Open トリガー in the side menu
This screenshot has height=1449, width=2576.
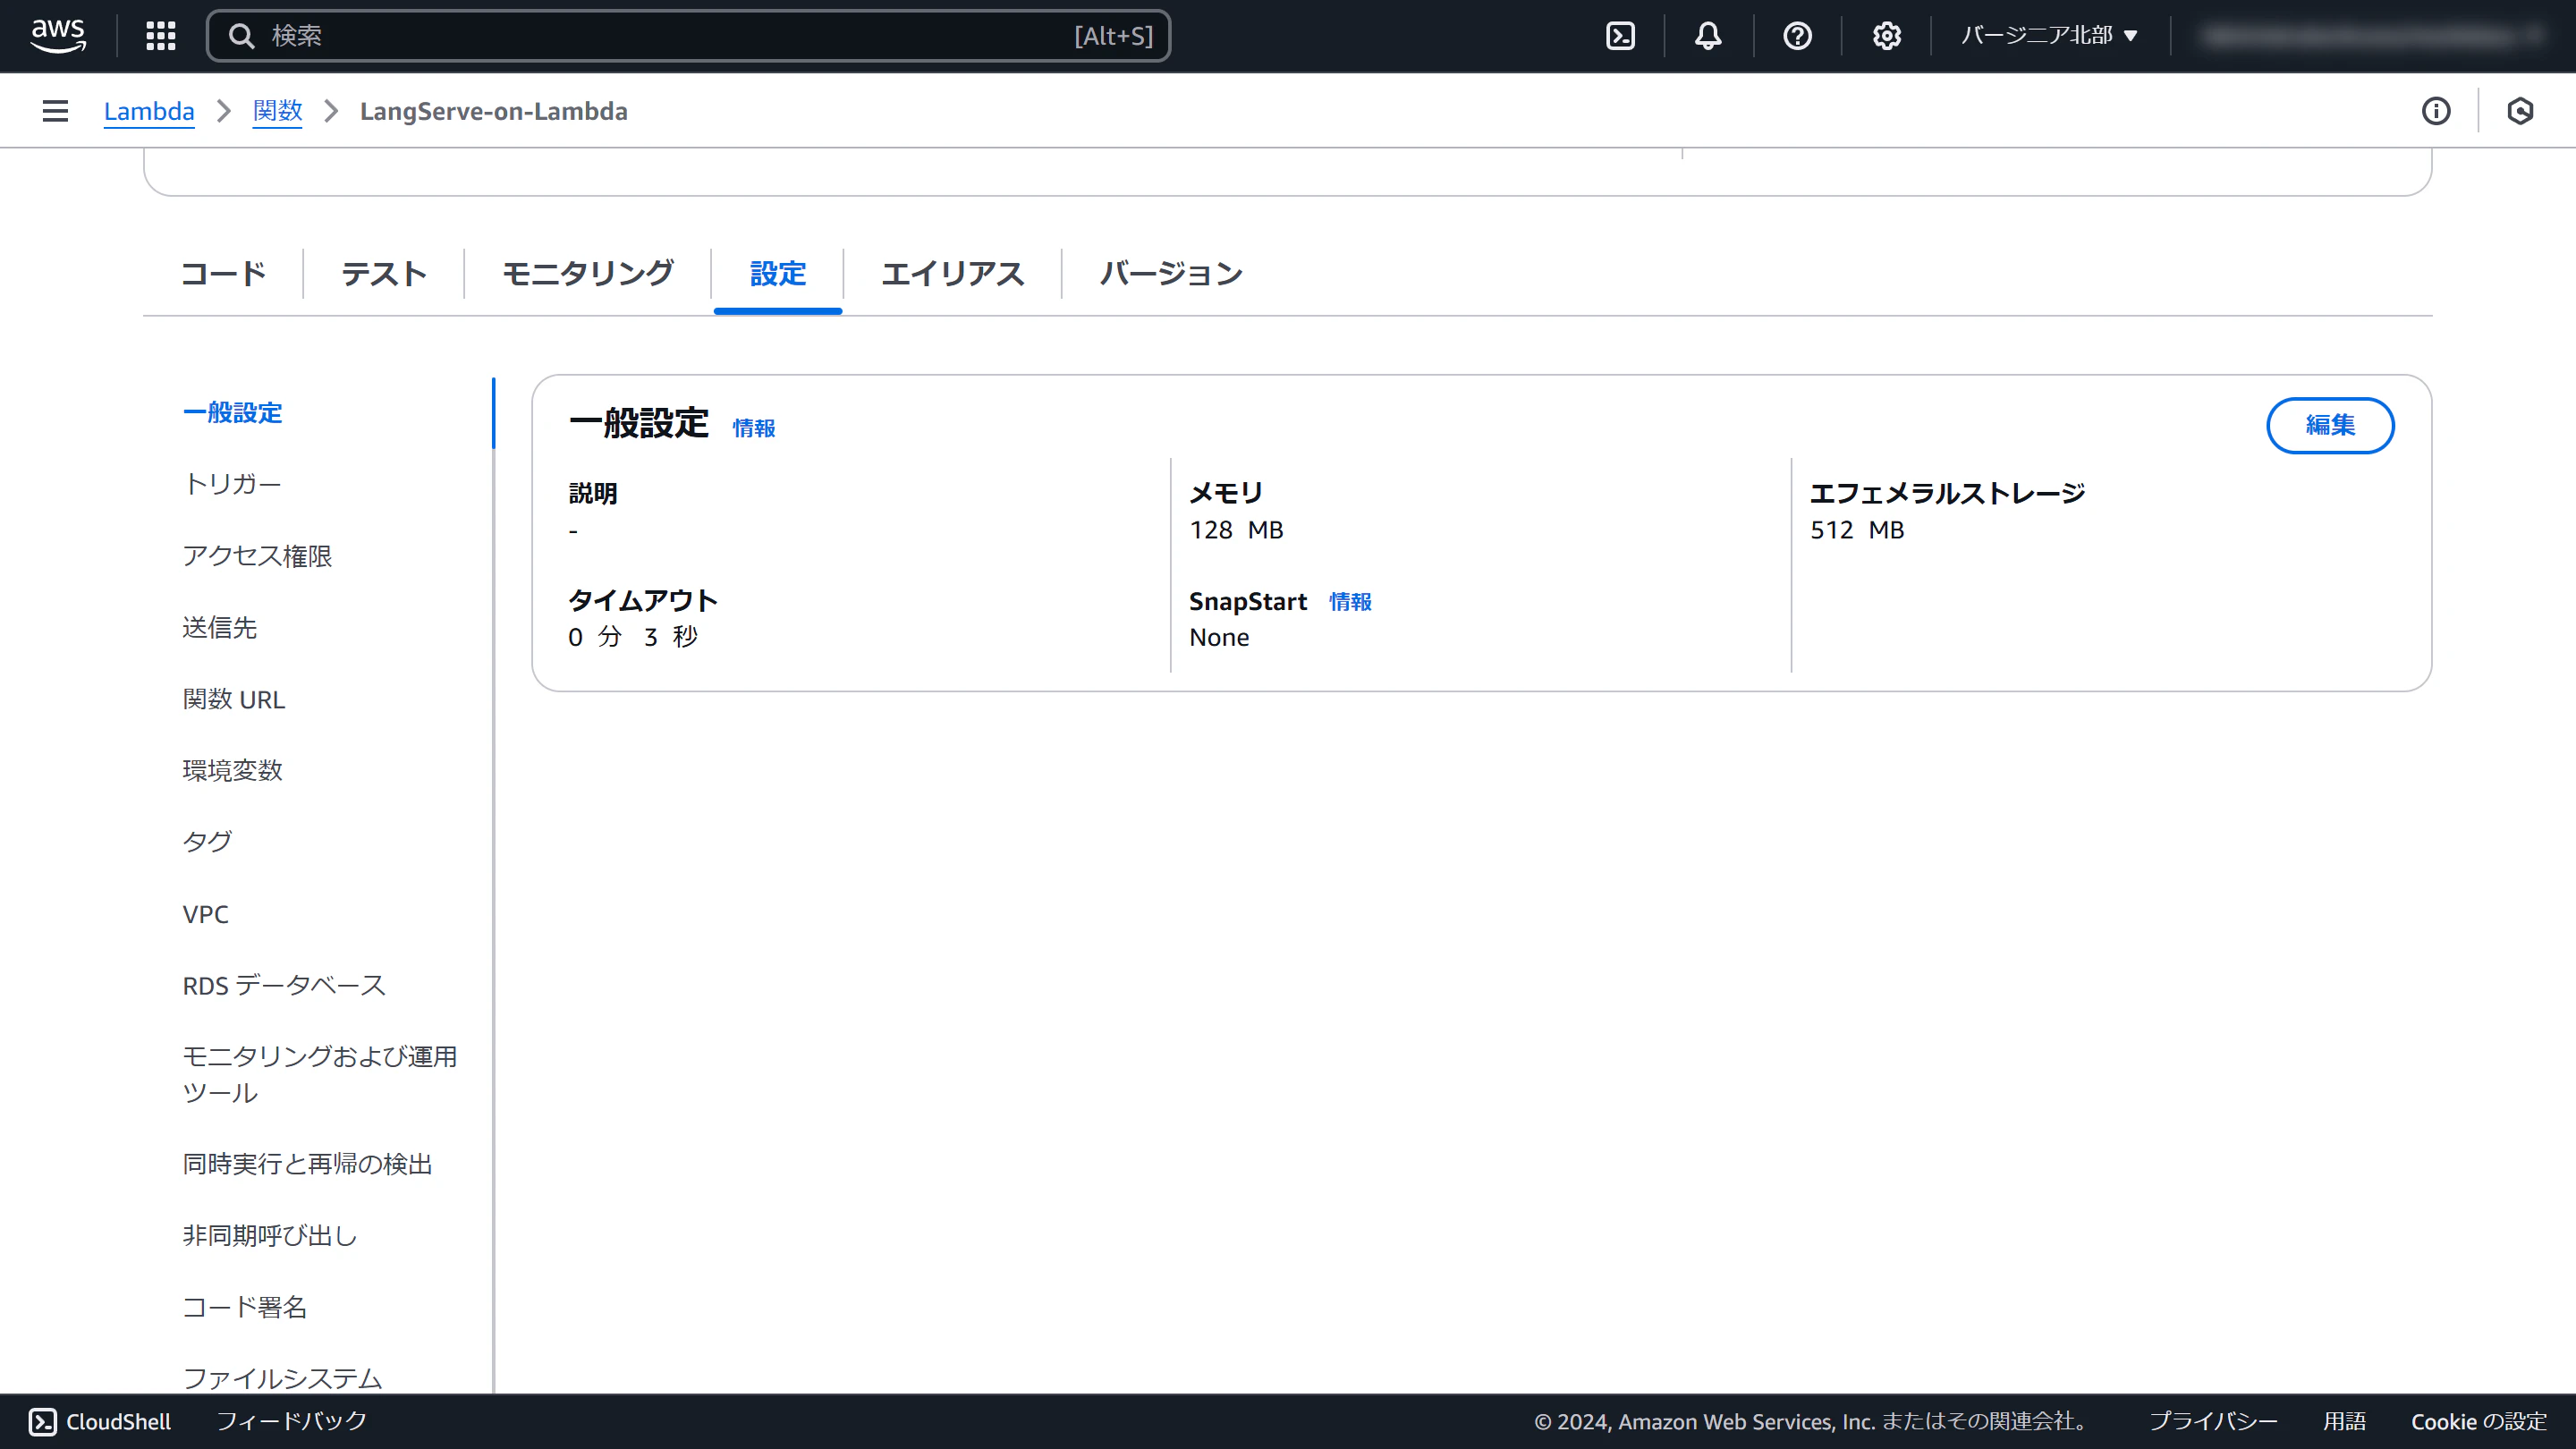click(232, 484)
